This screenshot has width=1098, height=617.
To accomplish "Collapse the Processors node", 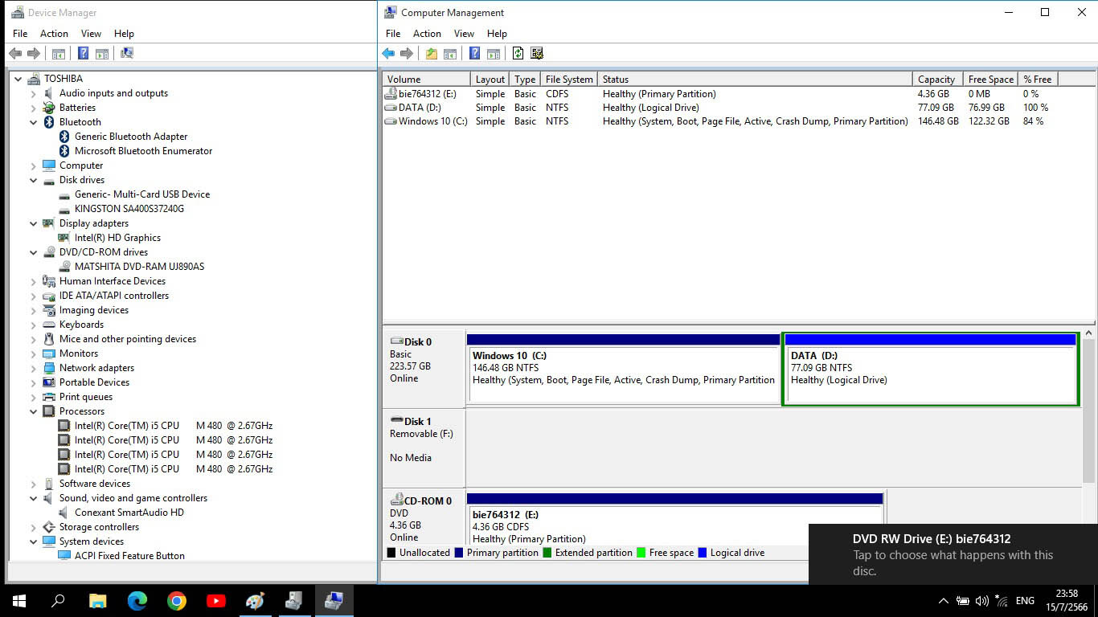I will coord(34,411).
